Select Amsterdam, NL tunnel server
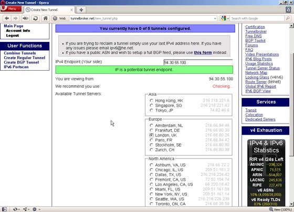The width and height of the screenshot is (294, 212). (x=151, y=125)
